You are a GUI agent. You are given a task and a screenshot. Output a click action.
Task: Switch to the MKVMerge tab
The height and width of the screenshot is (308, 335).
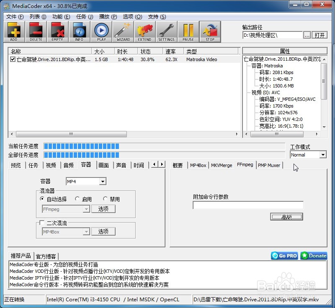pos(222,165)
